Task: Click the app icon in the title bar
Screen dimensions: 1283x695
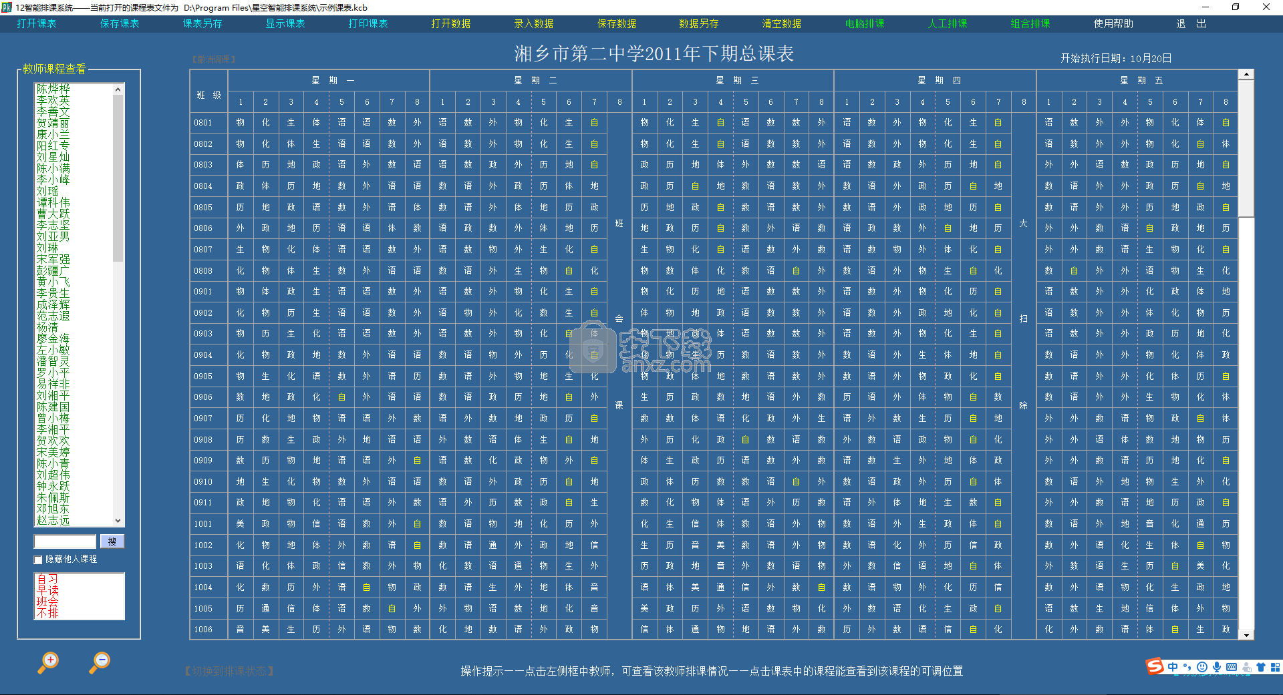Action: click(x=7, y=7)
